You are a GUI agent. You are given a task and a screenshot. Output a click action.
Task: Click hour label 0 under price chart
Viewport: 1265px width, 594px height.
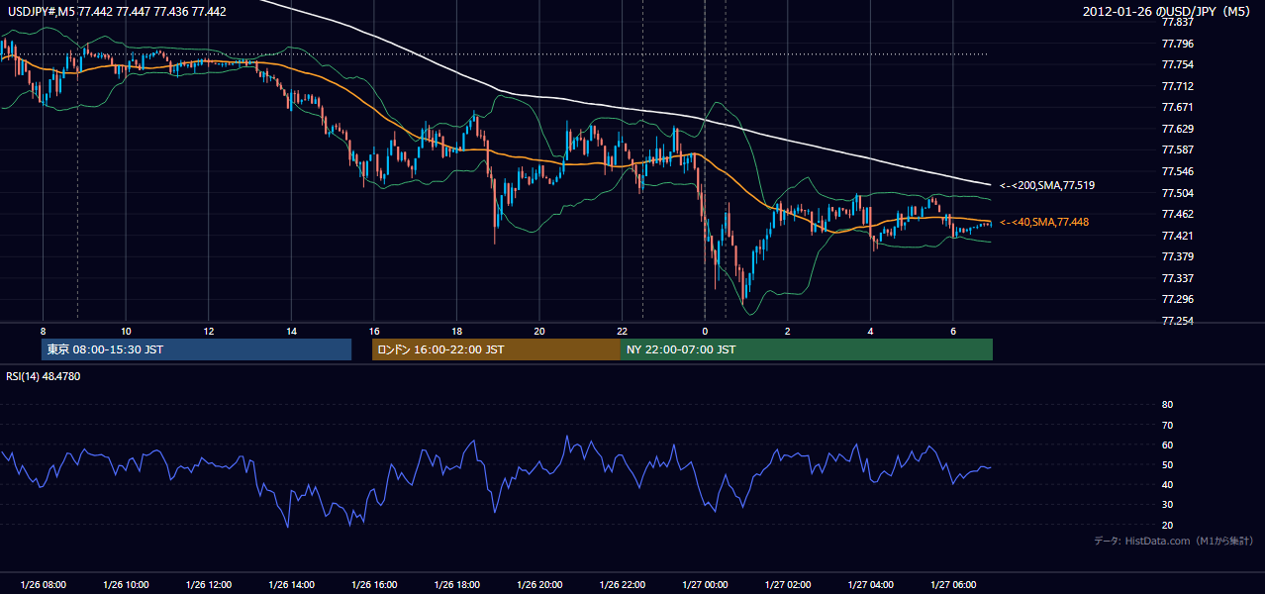point(705,331)
